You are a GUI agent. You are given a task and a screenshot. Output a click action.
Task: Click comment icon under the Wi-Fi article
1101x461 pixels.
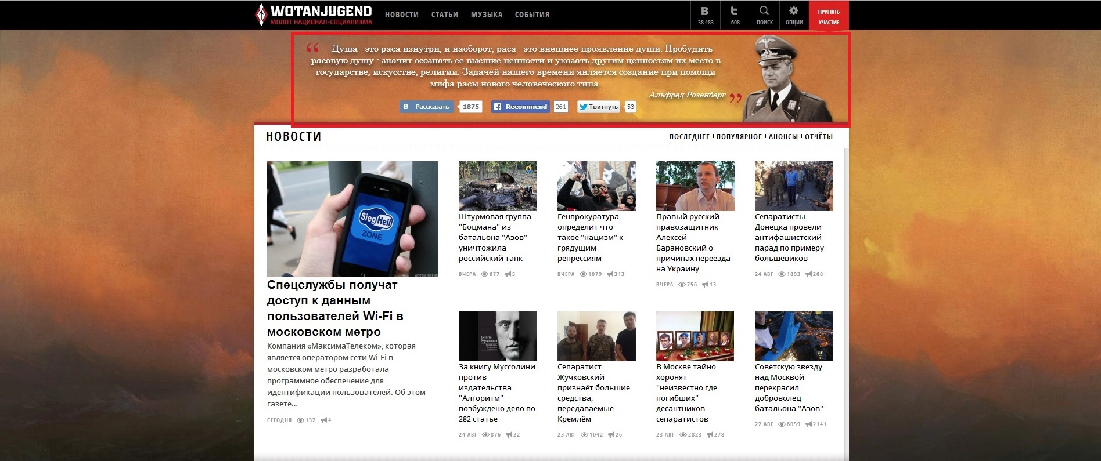pos(323,420)
